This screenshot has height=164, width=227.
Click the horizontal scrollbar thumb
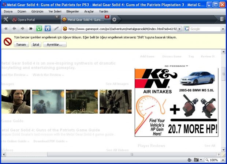pos(131,155)
